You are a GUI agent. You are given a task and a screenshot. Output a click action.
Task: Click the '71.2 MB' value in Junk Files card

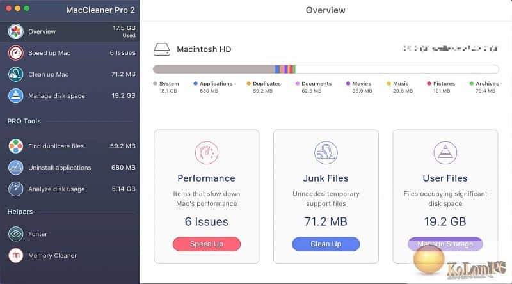click(x=326, y=222)
